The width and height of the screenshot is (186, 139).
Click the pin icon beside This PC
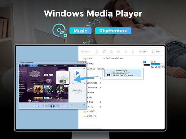[x=100, y=107]
